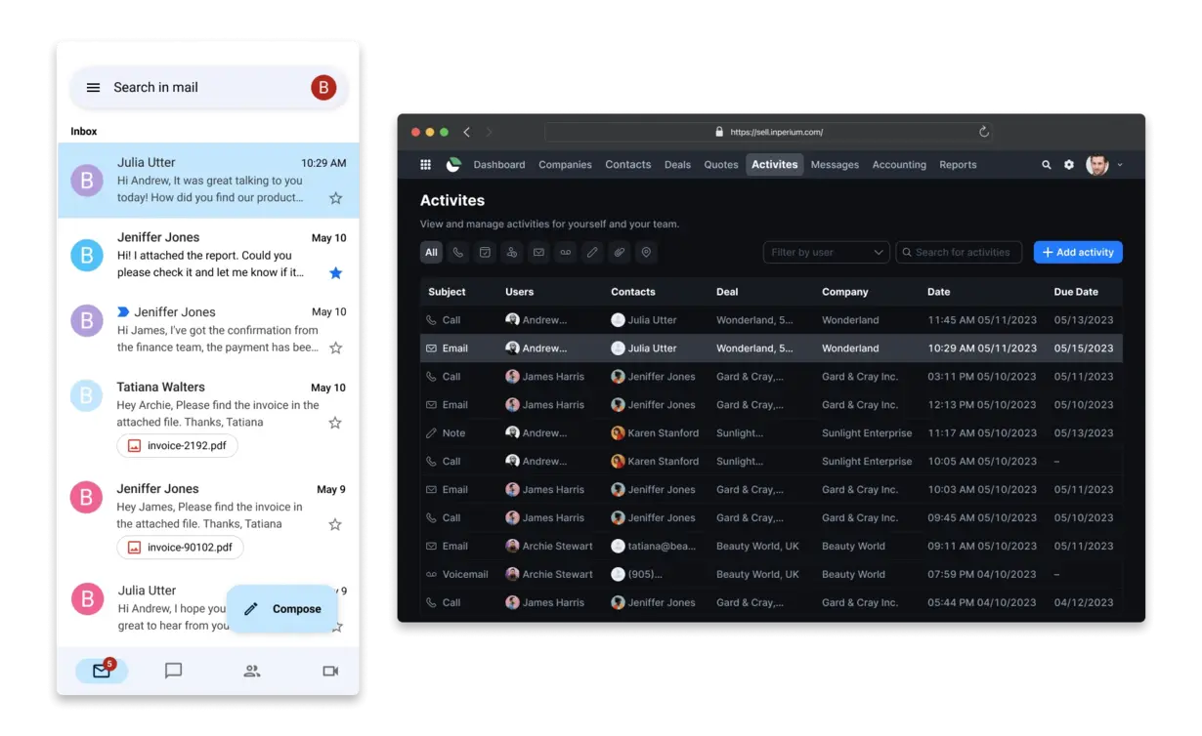Screen dimensions: 1202x736
Task: Reload the page in browser address bar
Action: tap(984, 132)
